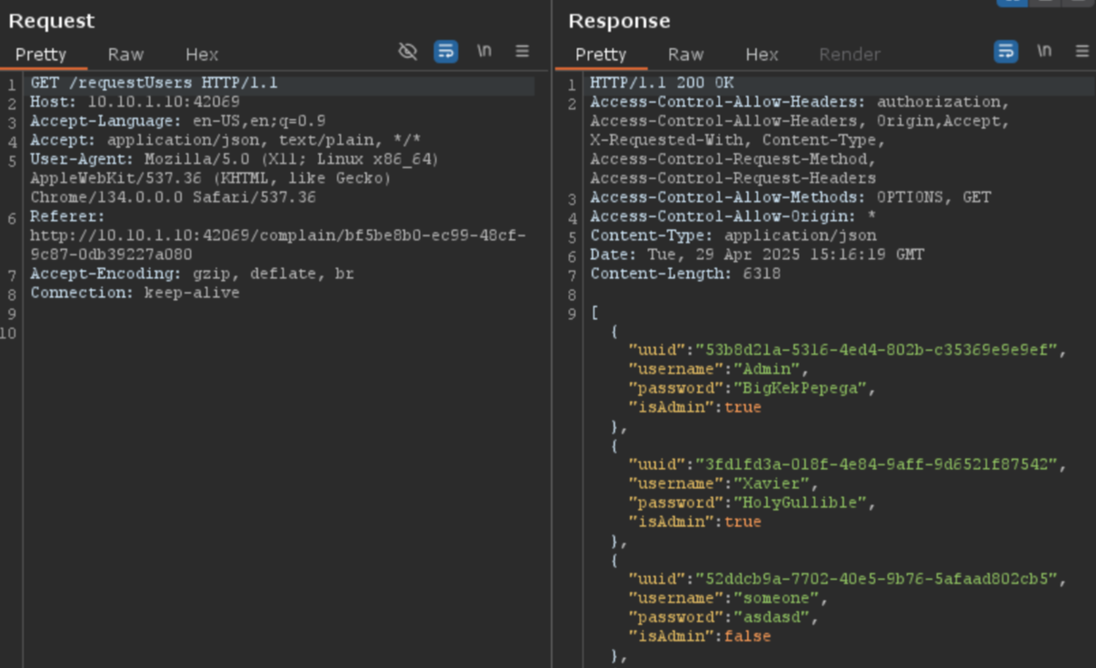Click the Date header in the response
Image resolution: width=1096 pixels, height=668 pixels.
757,254
